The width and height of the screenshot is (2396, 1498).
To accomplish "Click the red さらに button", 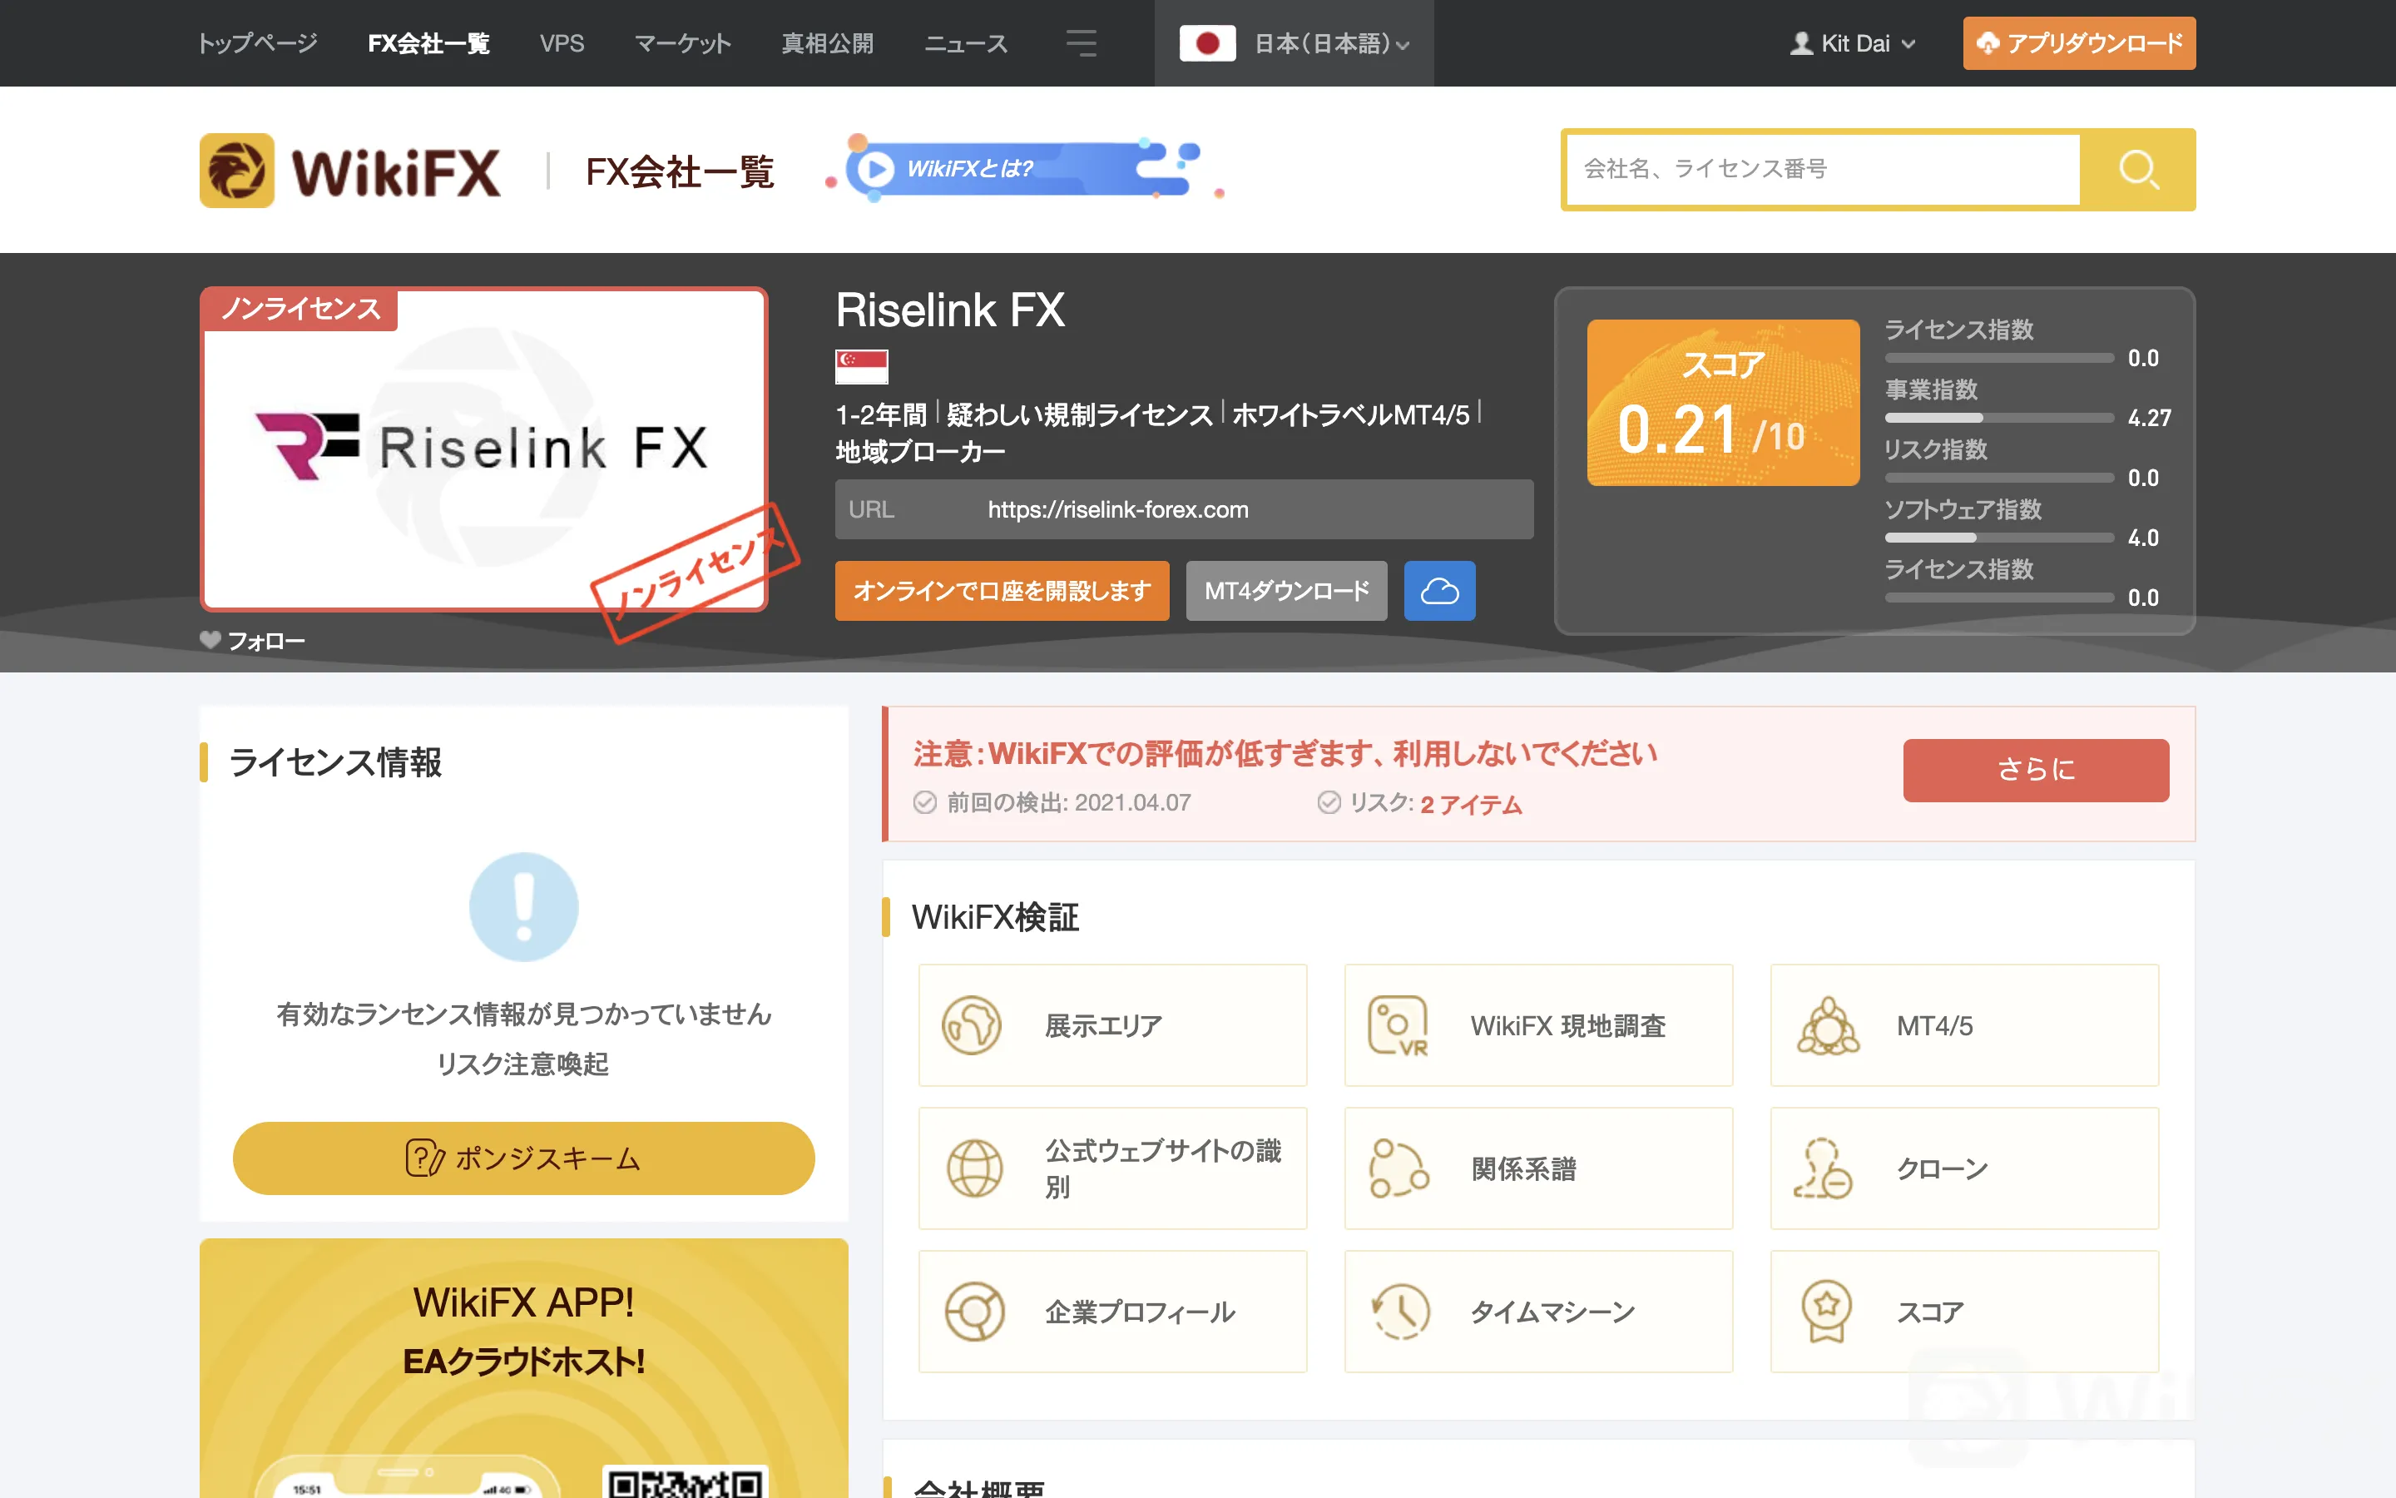I will [x=2036, y=770].
